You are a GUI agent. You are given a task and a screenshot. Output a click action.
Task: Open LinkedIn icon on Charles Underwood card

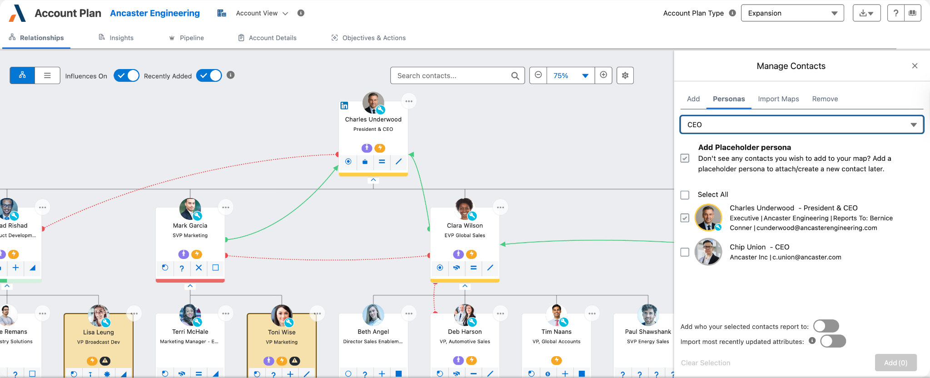click(344, 106)
